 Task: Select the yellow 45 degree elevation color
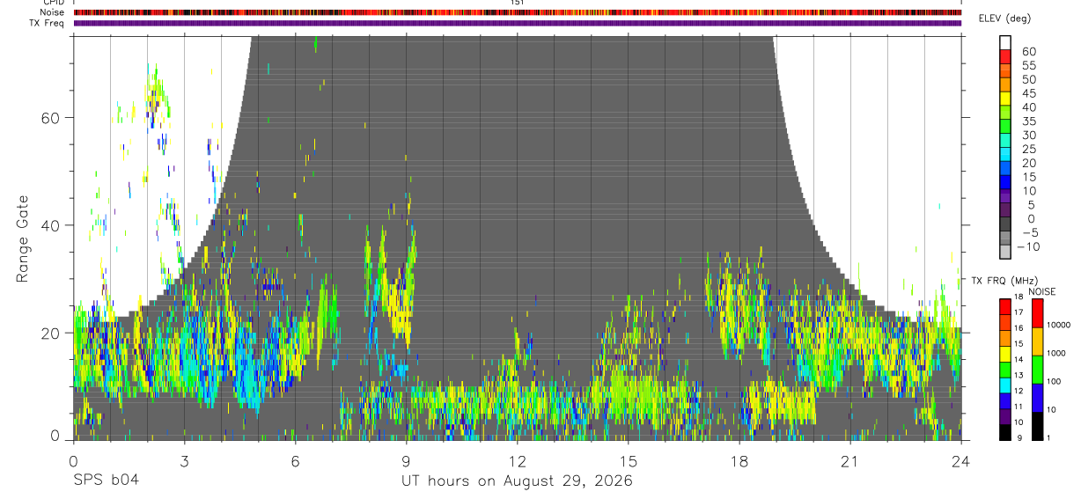[x=1005, y=97]
